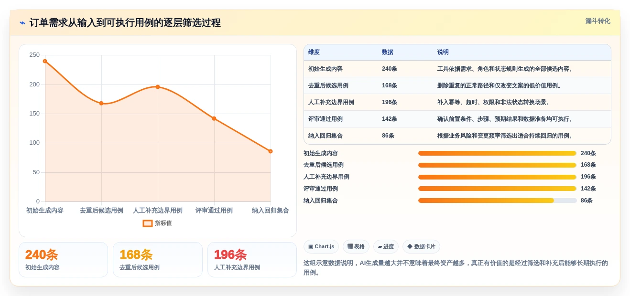630x296 pixels.
Task: Click table value 168条
Action: point(390,85)
